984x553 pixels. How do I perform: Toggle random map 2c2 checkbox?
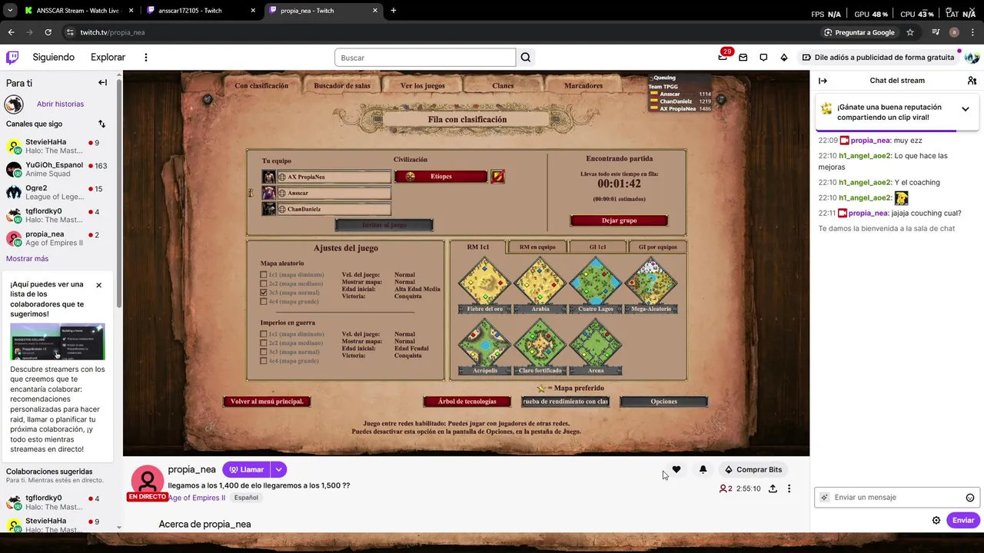[264, 283]
